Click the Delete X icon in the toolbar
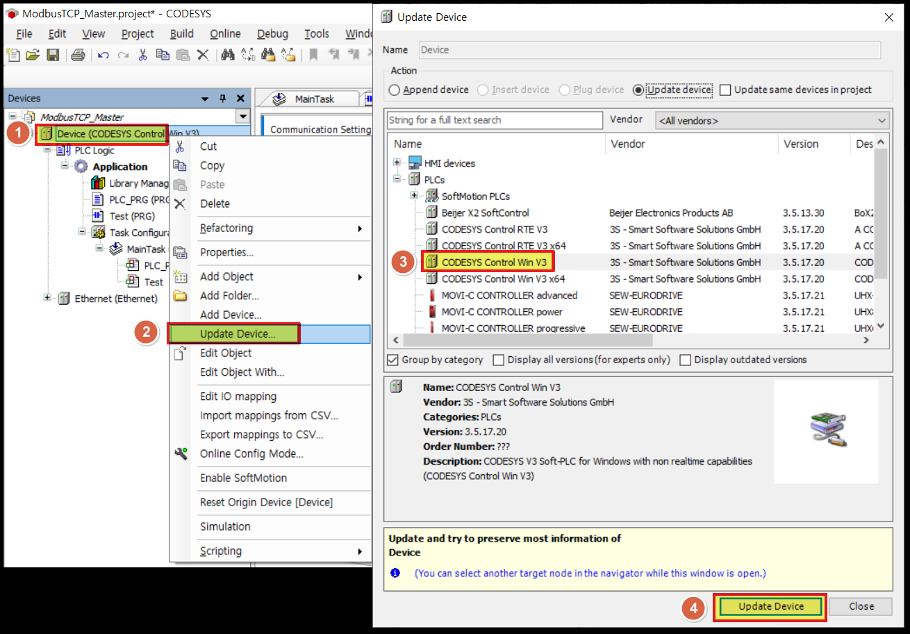The width and height of the screenshot is (910, 634). (x=203, y=55)
